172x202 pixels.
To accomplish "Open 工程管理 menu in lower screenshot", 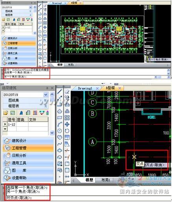I will 28,148.
